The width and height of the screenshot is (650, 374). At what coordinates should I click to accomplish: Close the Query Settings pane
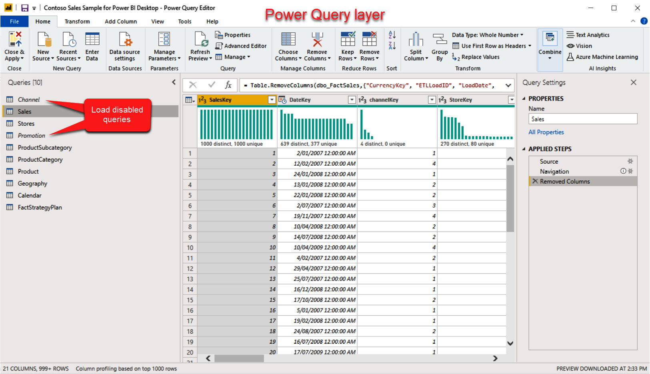click(633, 82)
